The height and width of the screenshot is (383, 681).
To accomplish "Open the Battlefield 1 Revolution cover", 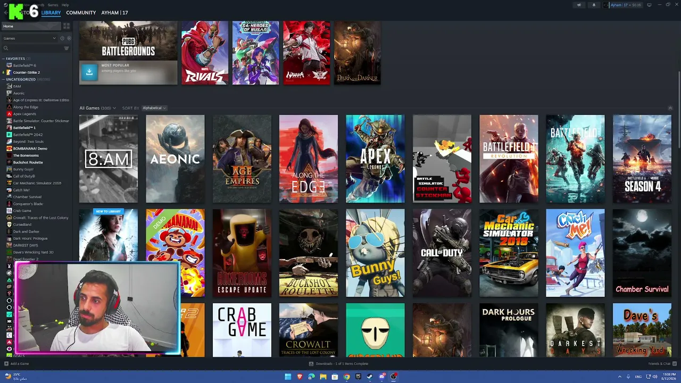I will click(x=509, y=159).
